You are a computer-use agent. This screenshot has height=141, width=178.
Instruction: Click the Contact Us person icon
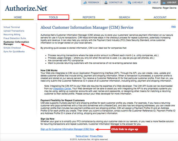(106, 2)
